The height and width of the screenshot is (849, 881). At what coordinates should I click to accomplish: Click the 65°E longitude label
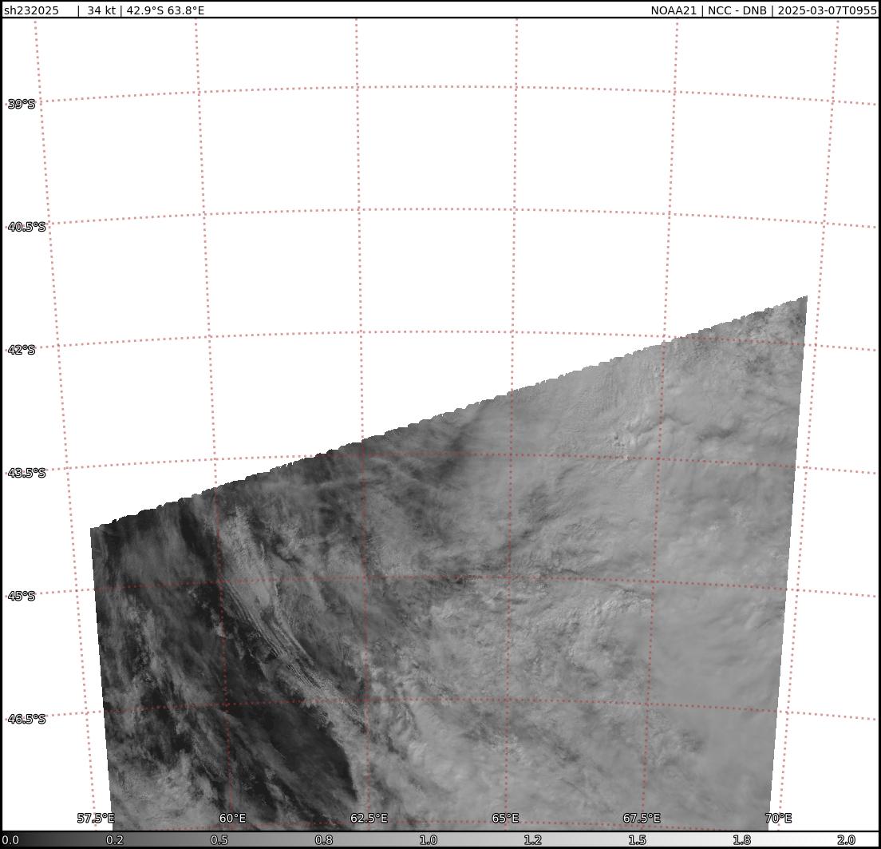click(505, 818)
